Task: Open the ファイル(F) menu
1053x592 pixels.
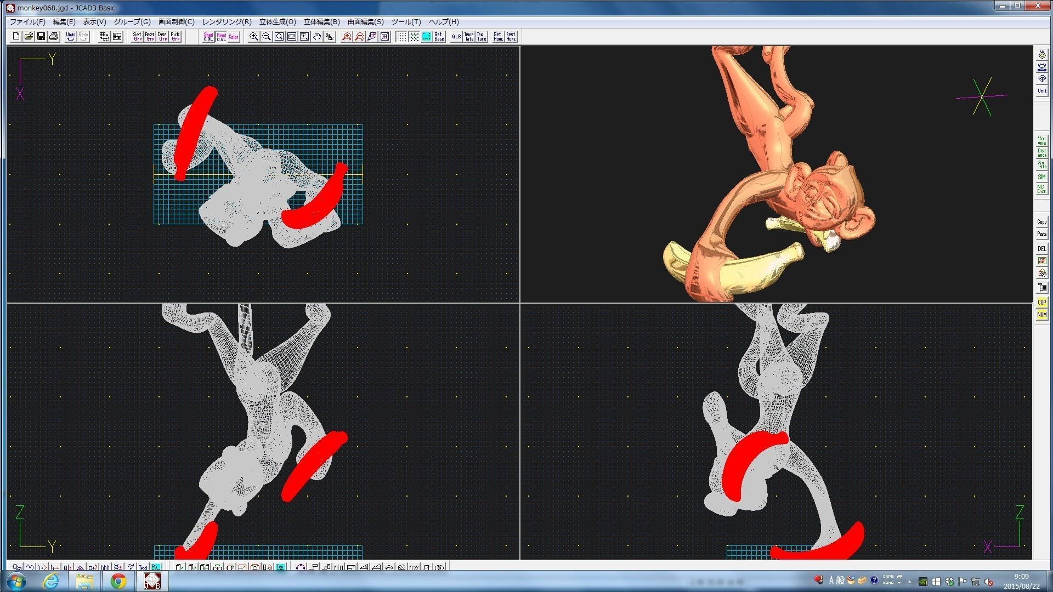Action: click(x=27, y=22)
